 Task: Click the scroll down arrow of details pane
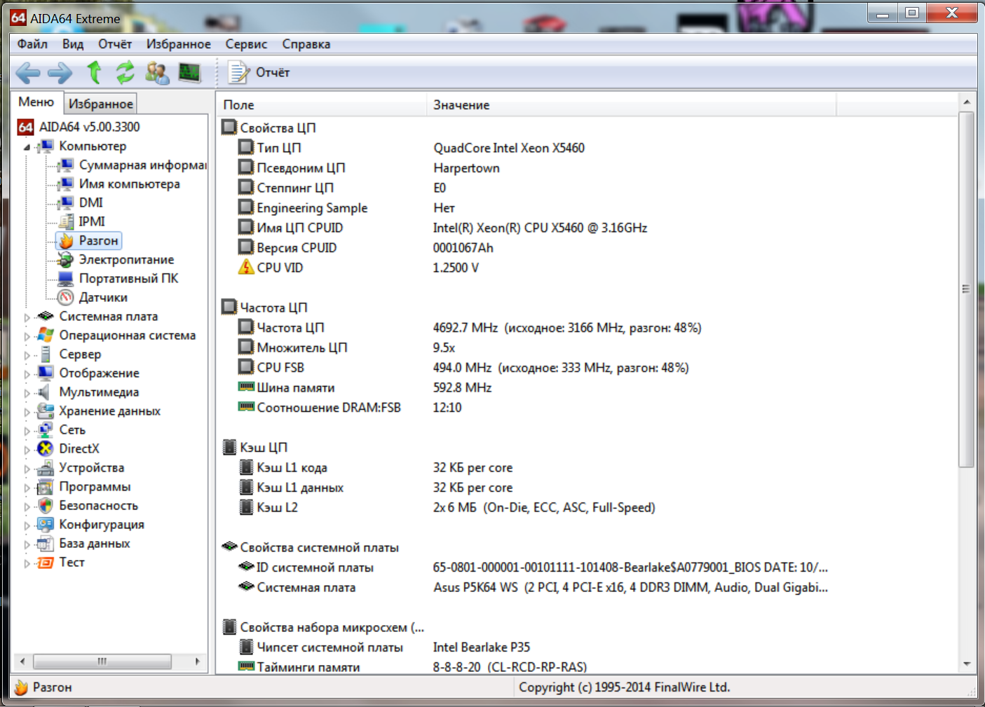[966, 664]
